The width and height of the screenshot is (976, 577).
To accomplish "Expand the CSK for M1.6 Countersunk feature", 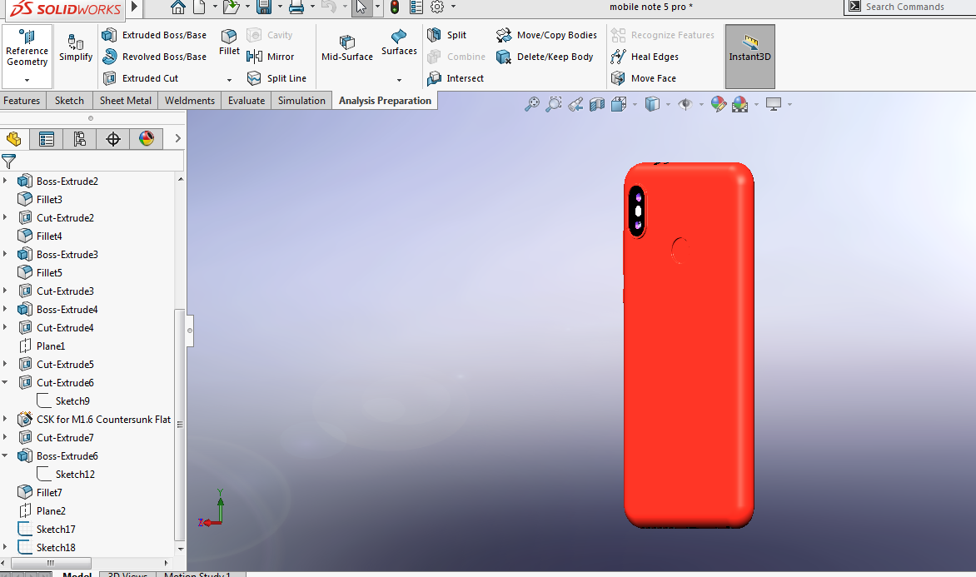I will point(5,419).
